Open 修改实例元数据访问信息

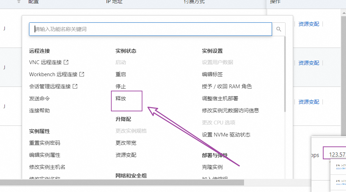coord(230,111)
